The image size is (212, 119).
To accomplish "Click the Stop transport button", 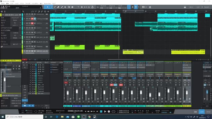I will coord(101,111).
